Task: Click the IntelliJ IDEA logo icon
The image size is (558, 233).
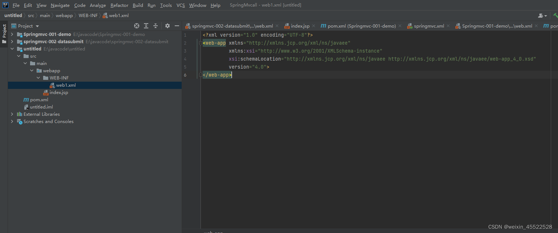Action: (5, 5)
